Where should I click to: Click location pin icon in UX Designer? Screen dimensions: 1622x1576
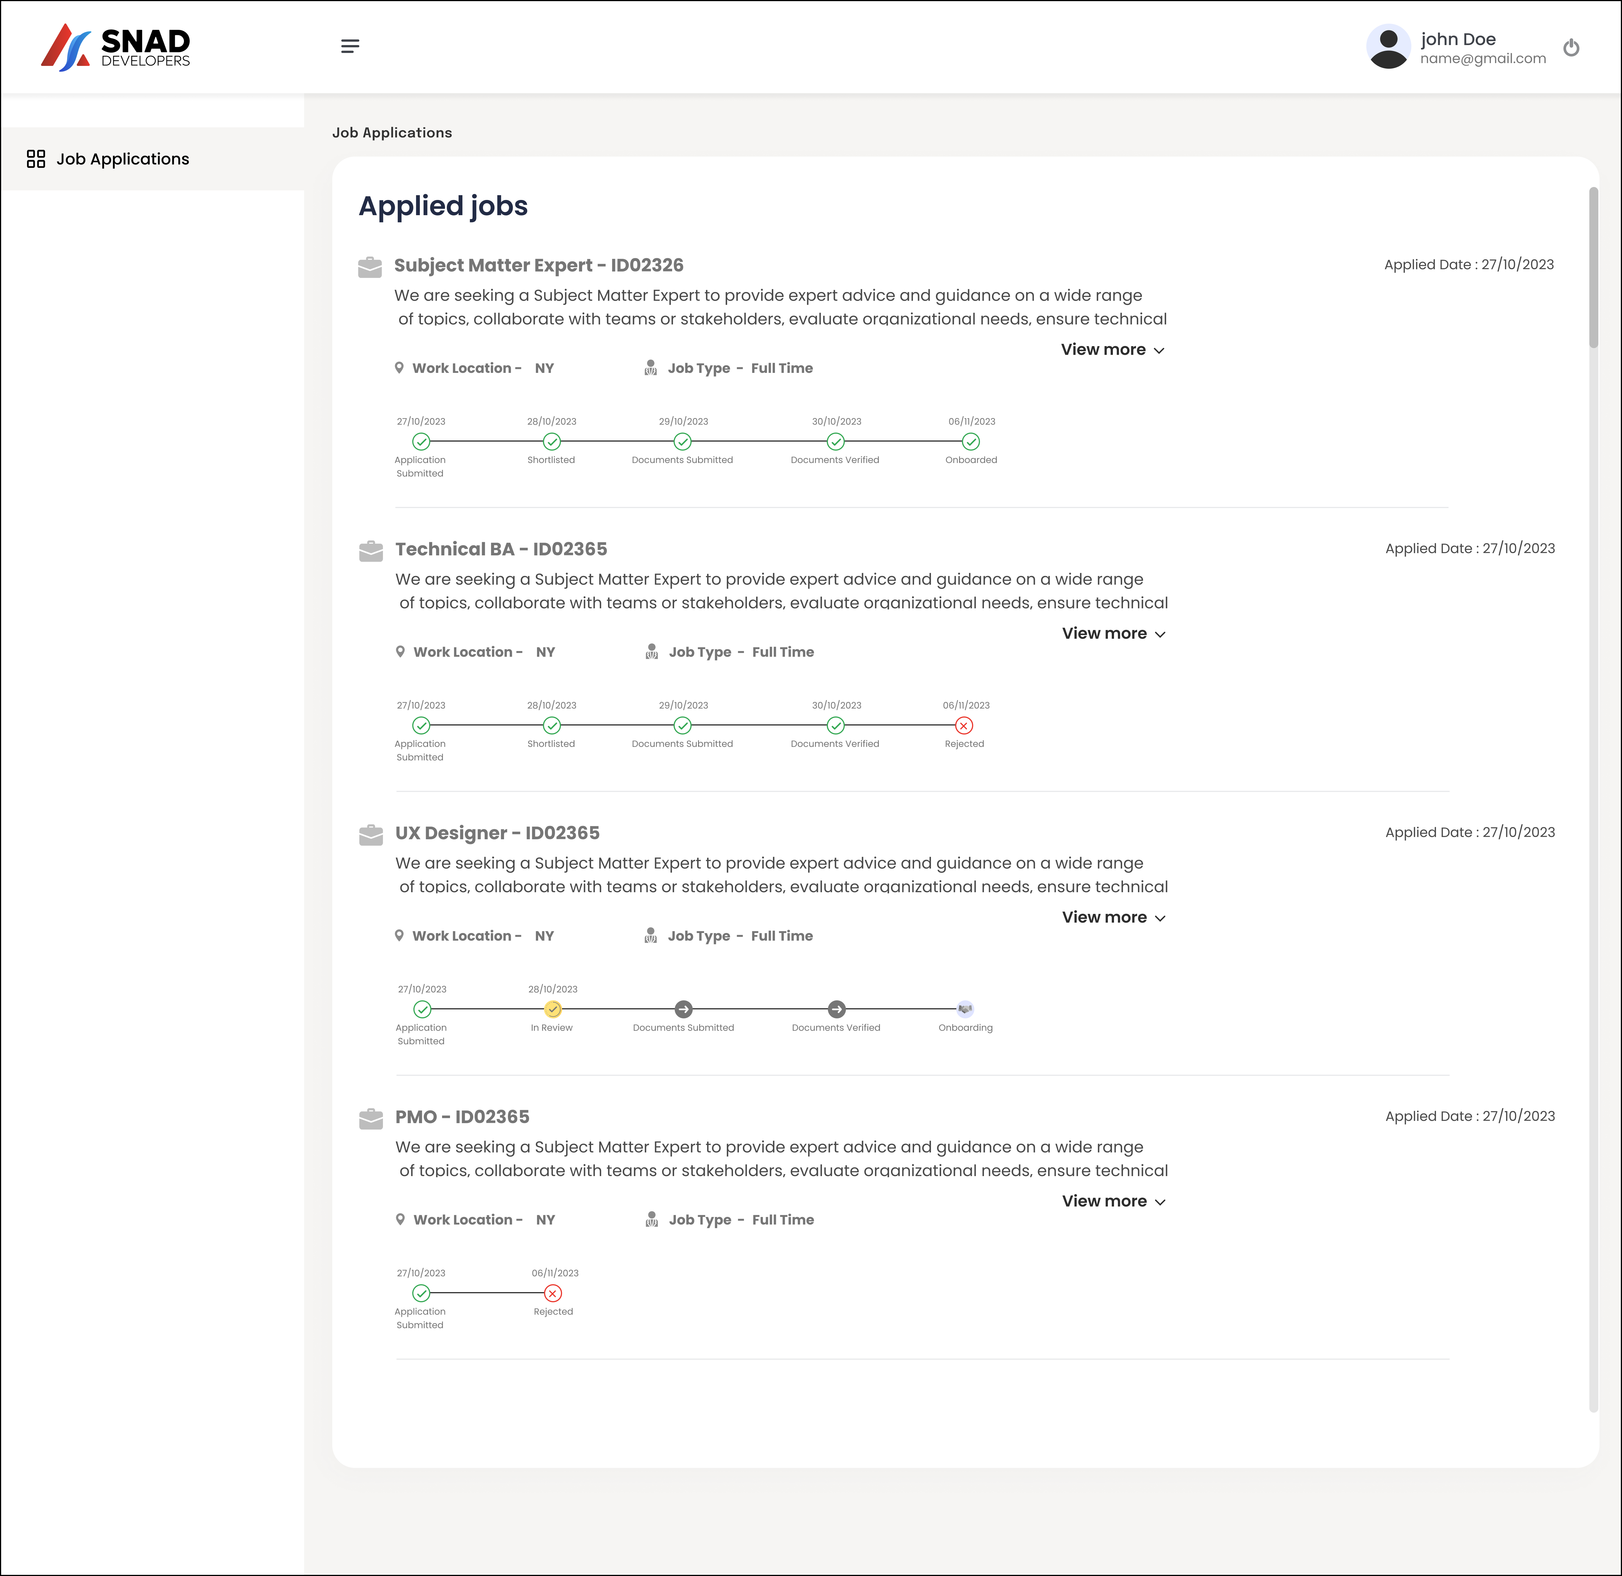(399, 935)
